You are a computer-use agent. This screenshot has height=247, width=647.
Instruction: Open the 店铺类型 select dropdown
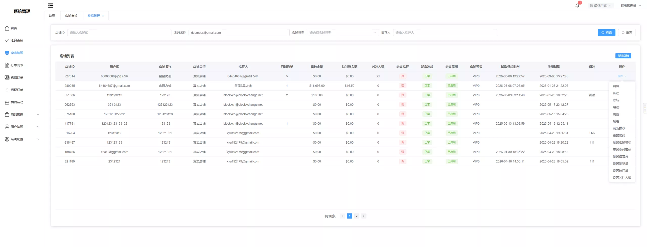tap(342, 33)
